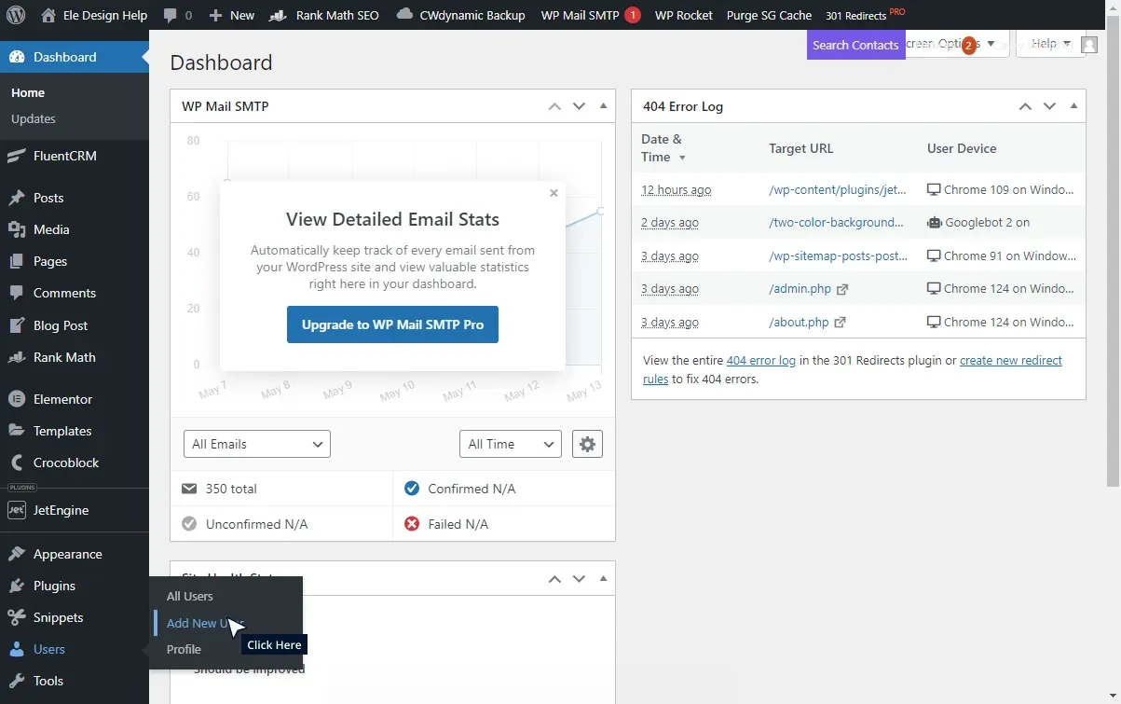This screenshot has width=1121, height=704.
Task: Select the Elementor icon in the sidebar
Action: click(16, 399)
